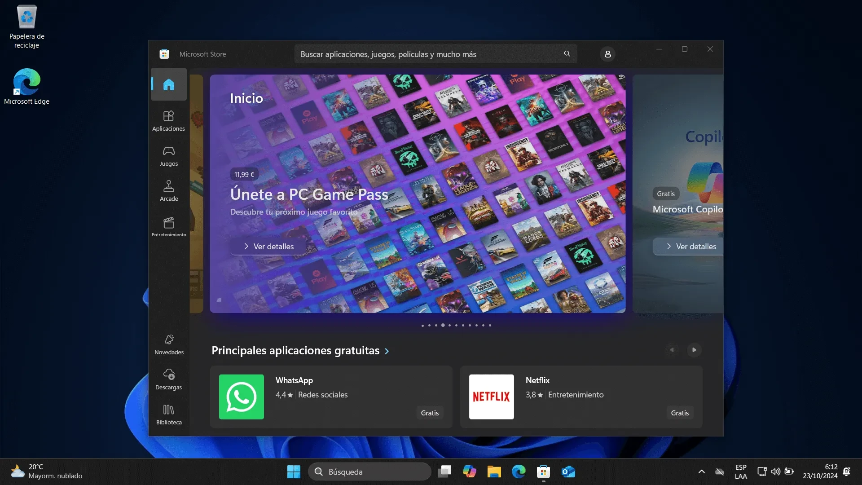
Task: Click Gratis button on the WhatsApp card
Action: coord(430,413)
